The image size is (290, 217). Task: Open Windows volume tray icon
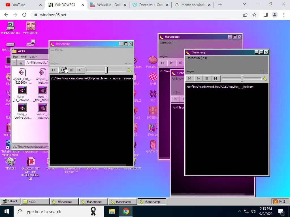(x=253, y=211)
